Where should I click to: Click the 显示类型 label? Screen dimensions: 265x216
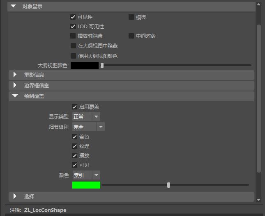59,116
